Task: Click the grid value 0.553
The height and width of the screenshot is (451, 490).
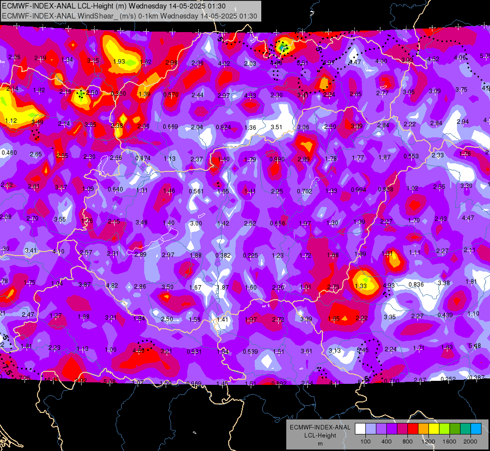Action: pyautogui.click(x=411, y=156)
